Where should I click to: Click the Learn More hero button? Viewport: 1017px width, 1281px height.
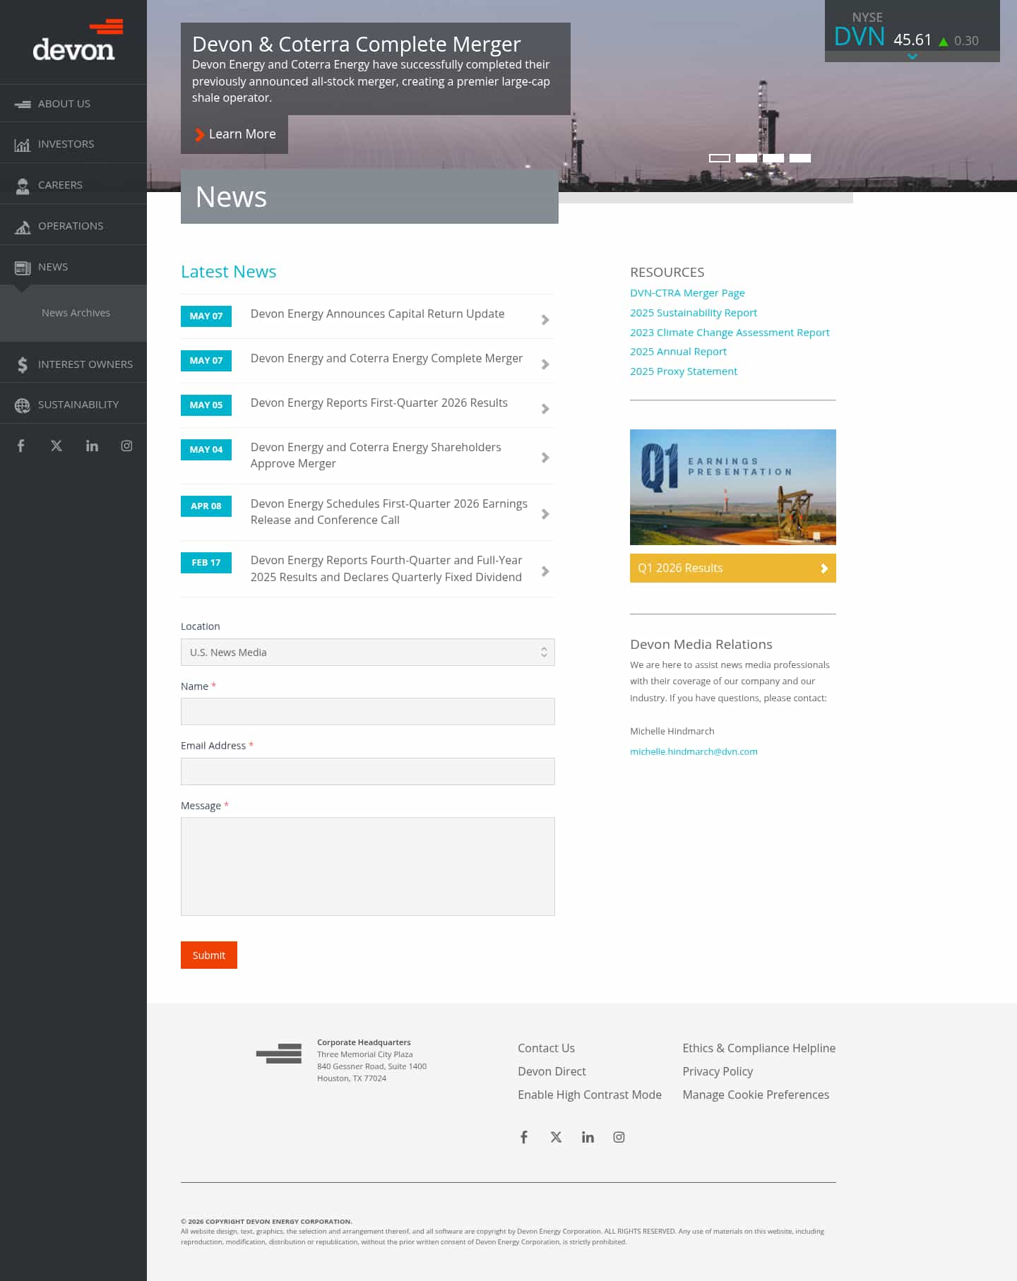(234, 134)
